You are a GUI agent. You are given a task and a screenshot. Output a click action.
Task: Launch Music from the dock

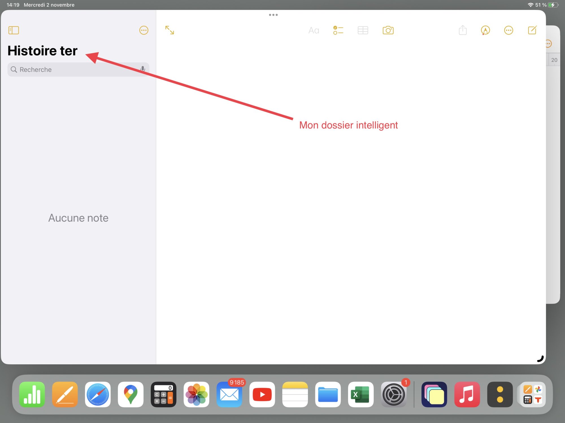(x=467, y=394)
